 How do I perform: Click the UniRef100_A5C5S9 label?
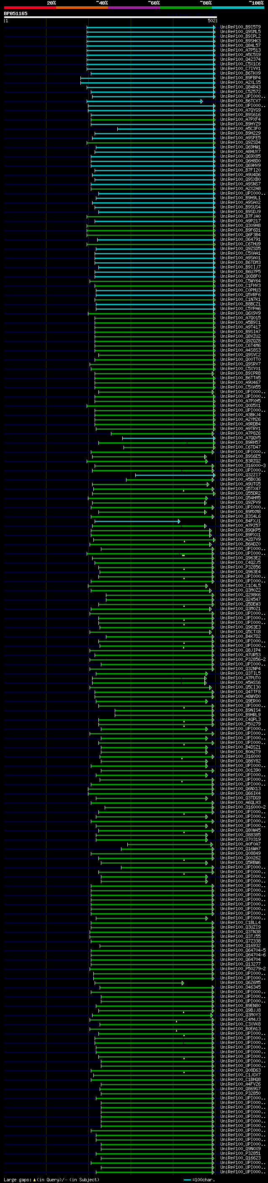tap(240, 55)
